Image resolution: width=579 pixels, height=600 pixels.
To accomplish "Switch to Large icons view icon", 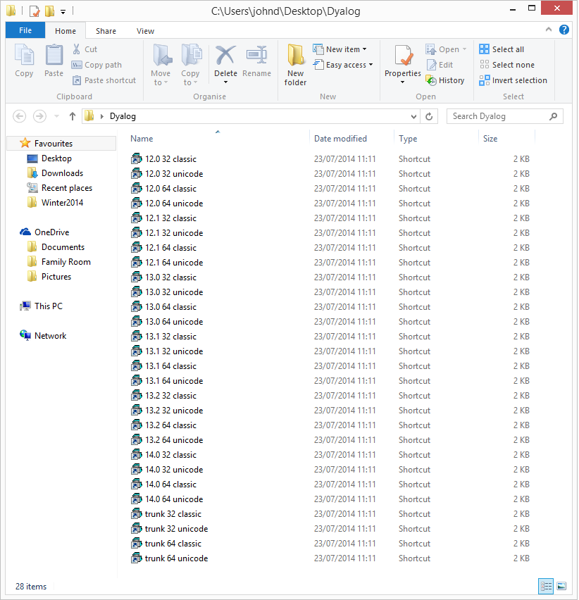I will 561,586.
